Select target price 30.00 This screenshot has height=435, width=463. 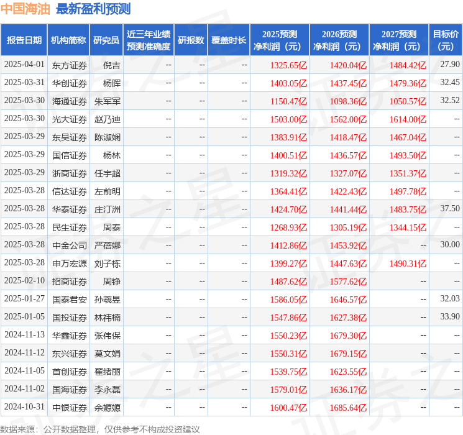click(x=450, y=244)
